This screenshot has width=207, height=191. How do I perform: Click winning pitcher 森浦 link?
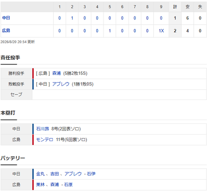pos(56,73)
